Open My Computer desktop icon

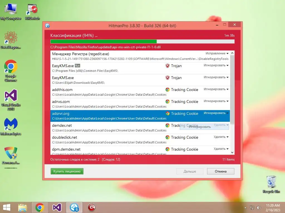coord(11,12)
